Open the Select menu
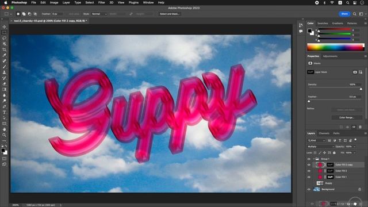The width and height of the screenshot is (368, 207). click(x=90, y=2)
